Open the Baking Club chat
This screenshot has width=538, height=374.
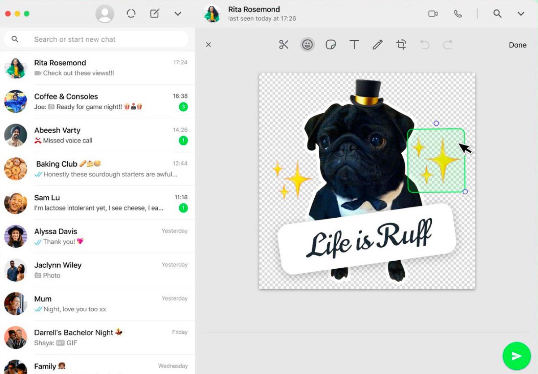click(x=97, y=169)
